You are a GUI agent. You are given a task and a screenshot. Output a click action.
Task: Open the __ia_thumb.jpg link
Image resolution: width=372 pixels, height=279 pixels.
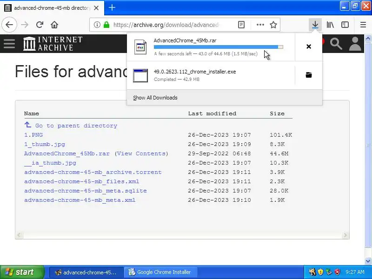click(x=50, y=163)
